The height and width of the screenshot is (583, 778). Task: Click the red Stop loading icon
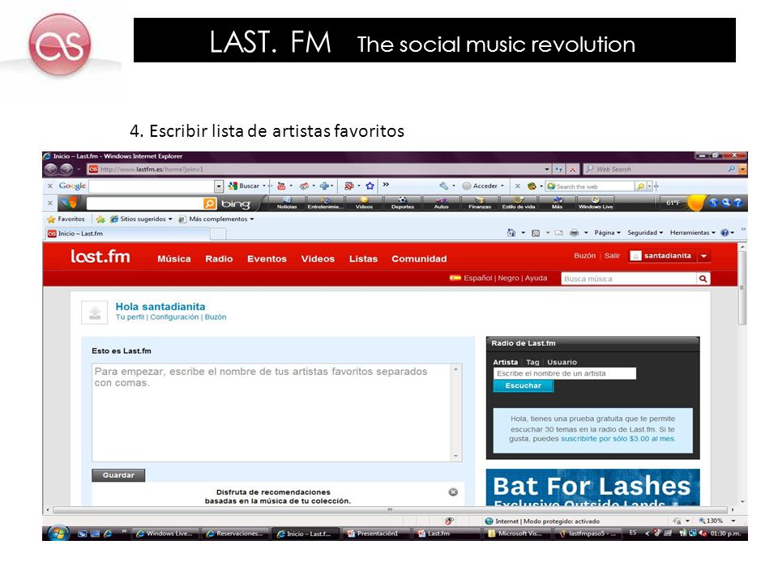pos(573,169)
